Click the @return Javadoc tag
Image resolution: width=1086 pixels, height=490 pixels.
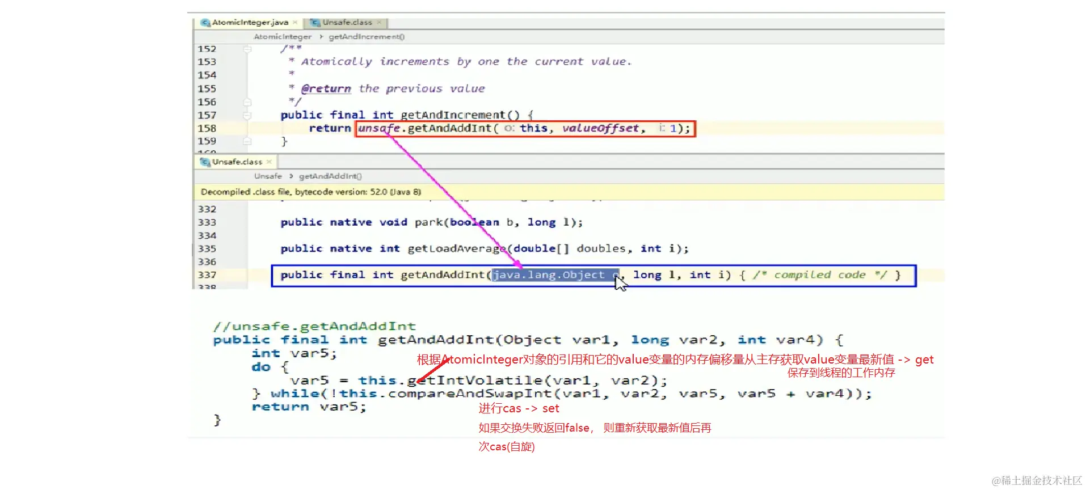click(326, 88)
